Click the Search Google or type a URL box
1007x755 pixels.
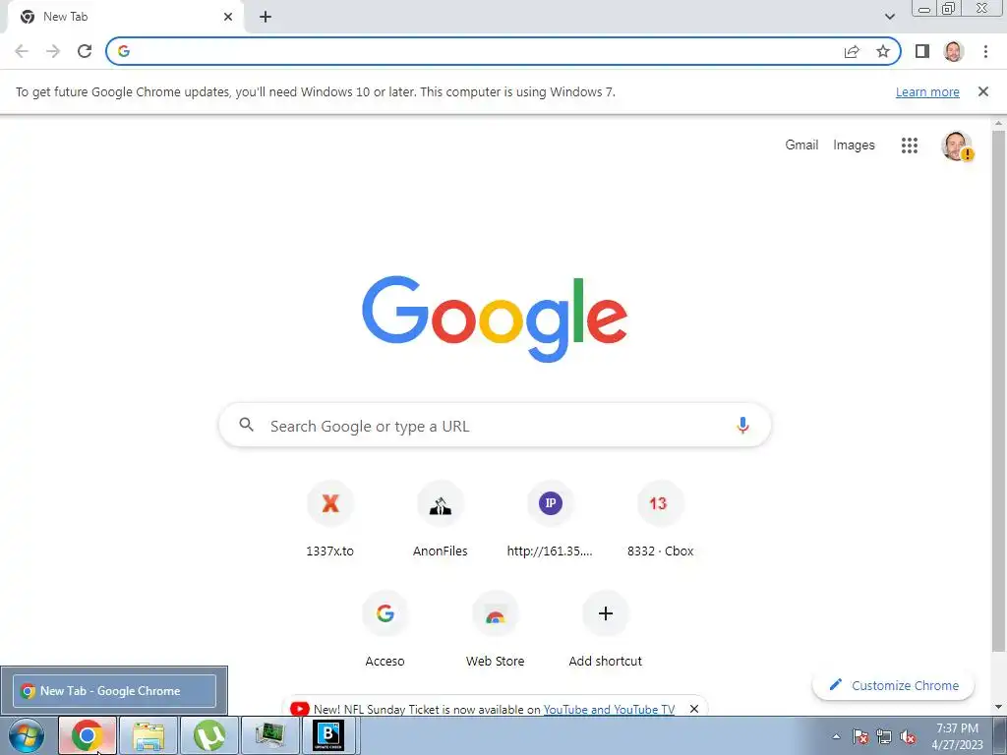coord(495,426)
